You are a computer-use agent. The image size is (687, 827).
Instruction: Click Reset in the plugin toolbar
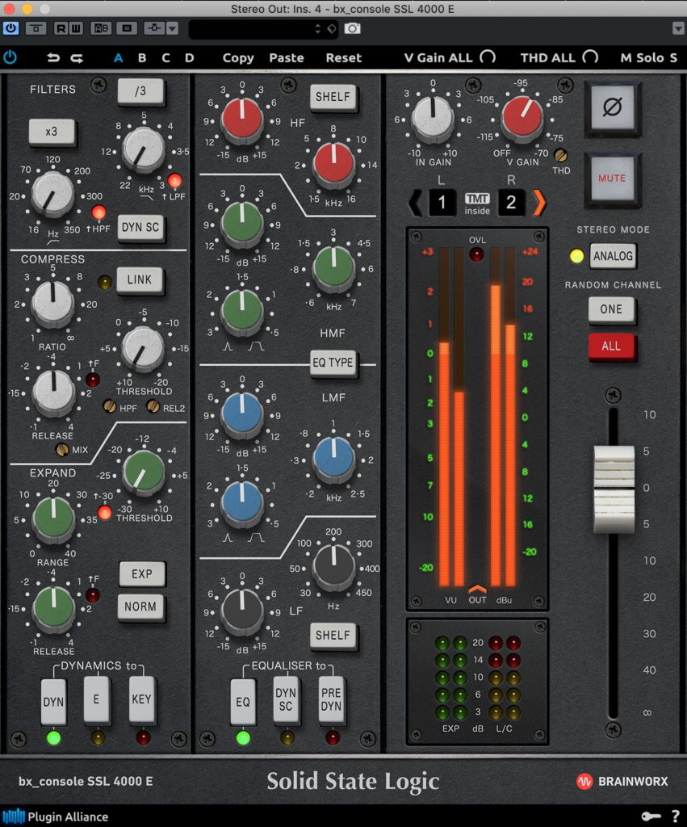[x=344, y=57]
